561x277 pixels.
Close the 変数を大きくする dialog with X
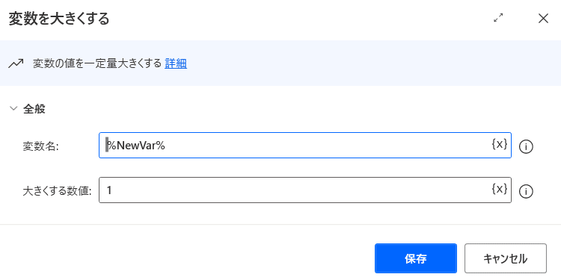tap(543, 19)
